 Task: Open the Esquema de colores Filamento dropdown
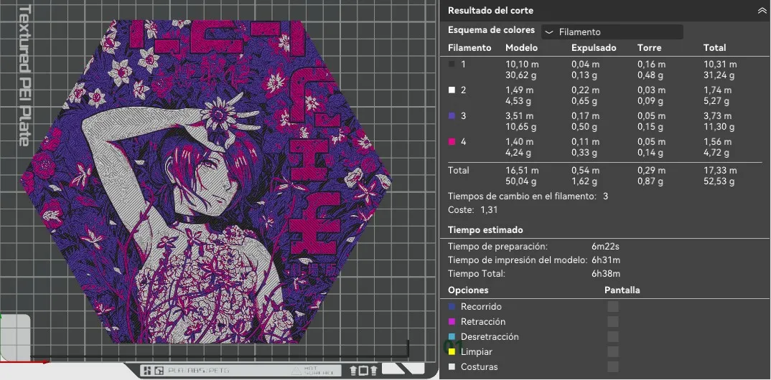coord(612,32)
